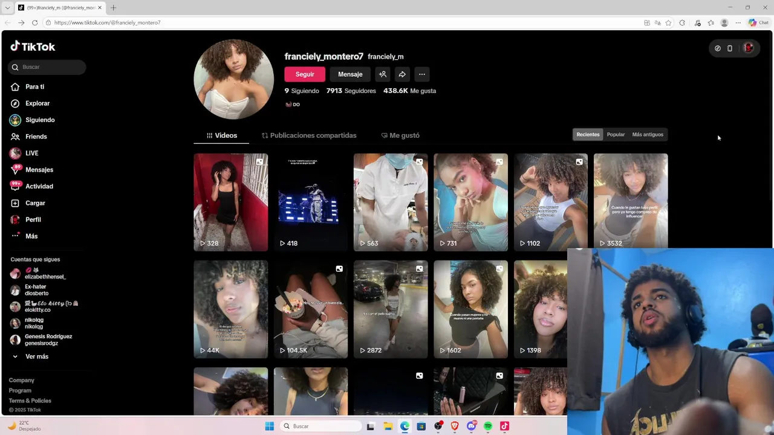
Task: Open followed account elokitty.co
Action: 44,307
